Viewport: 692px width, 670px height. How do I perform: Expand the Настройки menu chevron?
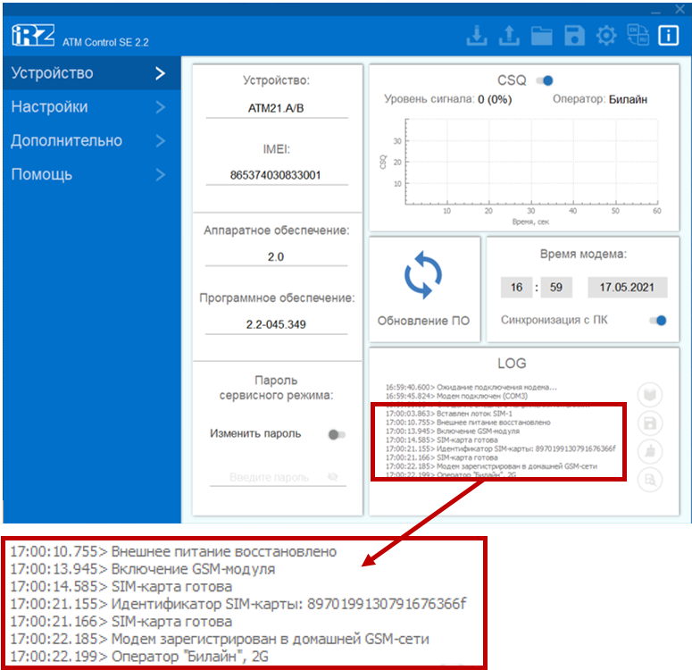coord(161,107)
